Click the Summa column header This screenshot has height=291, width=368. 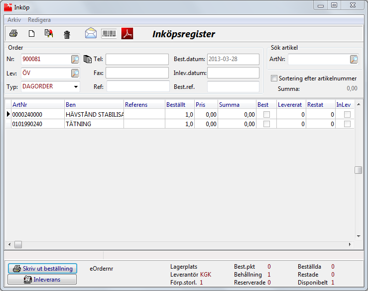click(x=237, y=105)
